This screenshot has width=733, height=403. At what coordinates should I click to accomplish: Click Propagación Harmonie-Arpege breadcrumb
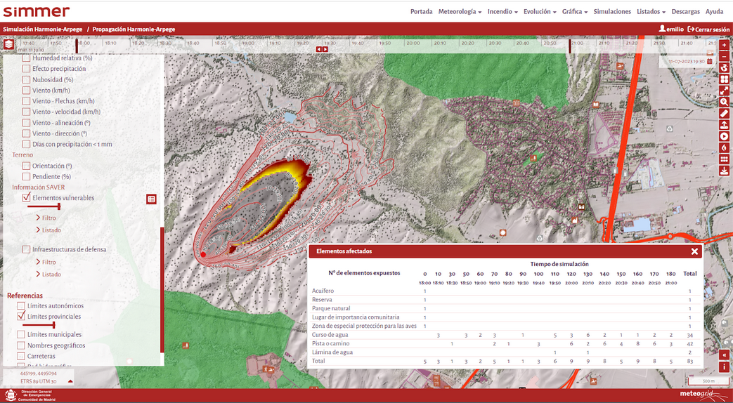[134, 29]
